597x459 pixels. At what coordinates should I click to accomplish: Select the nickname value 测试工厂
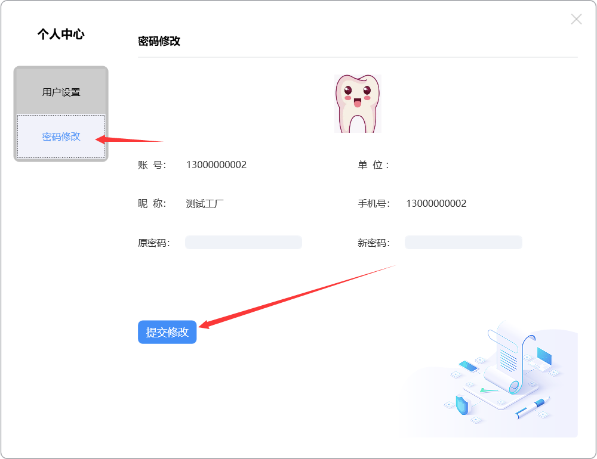click(205, 203)
